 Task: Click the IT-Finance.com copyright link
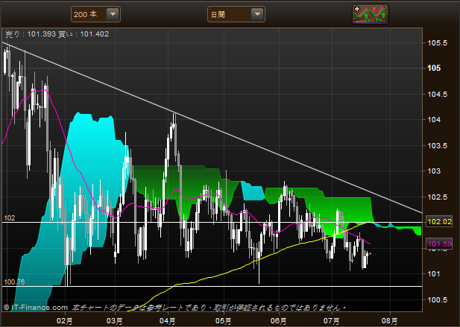[x=36, y=308]
